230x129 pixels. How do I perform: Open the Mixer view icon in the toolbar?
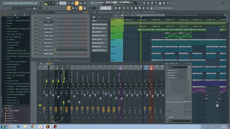(128, 8)
